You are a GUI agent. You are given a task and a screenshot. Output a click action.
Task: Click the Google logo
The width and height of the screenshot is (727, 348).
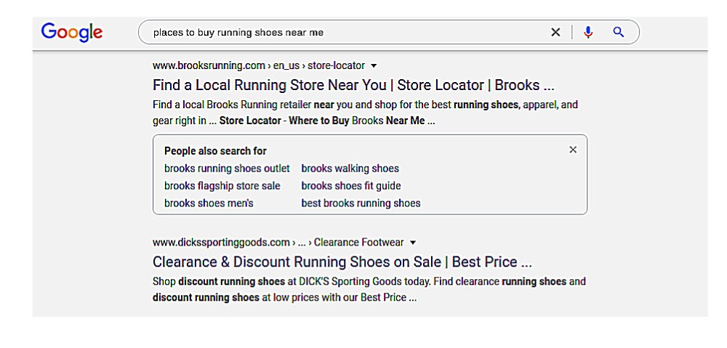[x=71, y=32]
